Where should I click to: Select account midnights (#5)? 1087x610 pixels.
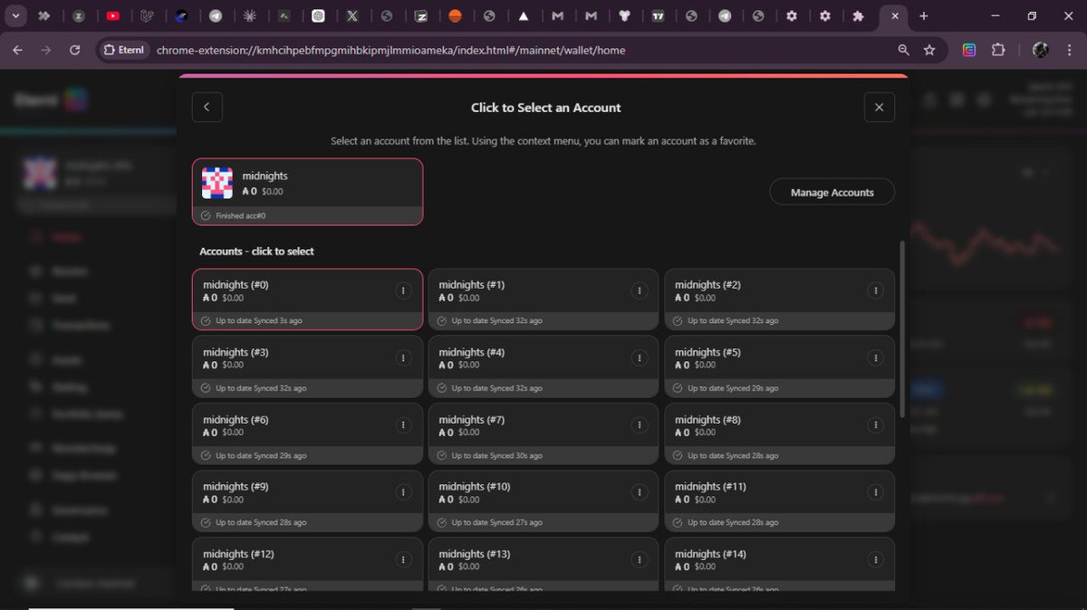coord(779,367)
